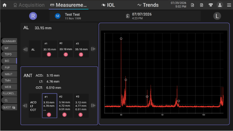
Task: Click the anterior lens marker circle
Action: click(x=147, y=96)
